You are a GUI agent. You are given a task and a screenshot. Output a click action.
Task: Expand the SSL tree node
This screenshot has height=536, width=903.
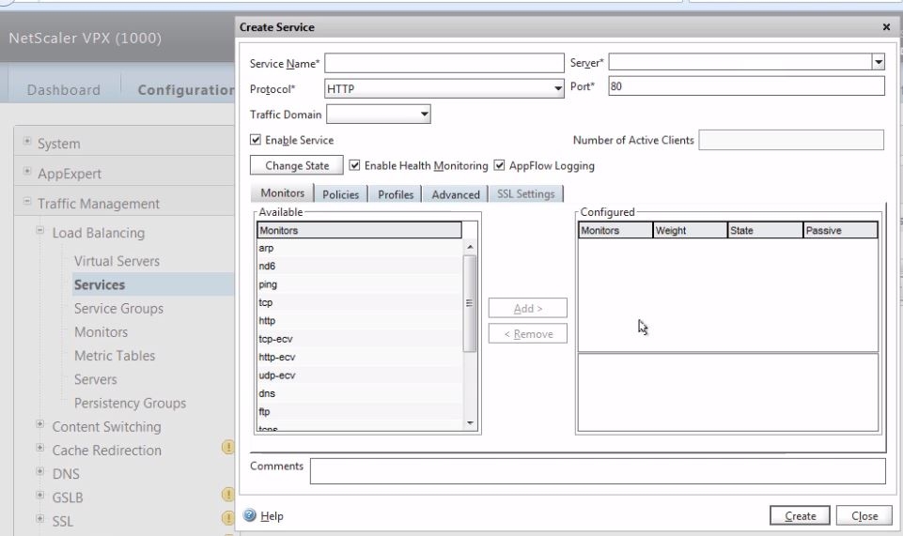pos(39,518)
